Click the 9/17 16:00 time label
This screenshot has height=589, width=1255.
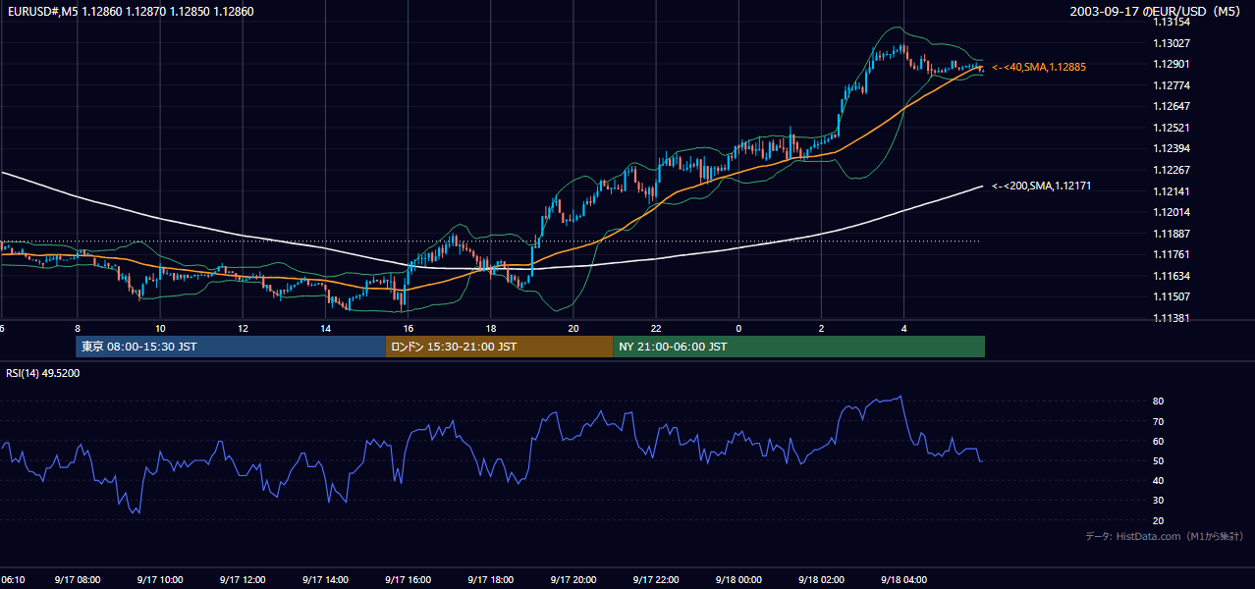pos(408,580)
